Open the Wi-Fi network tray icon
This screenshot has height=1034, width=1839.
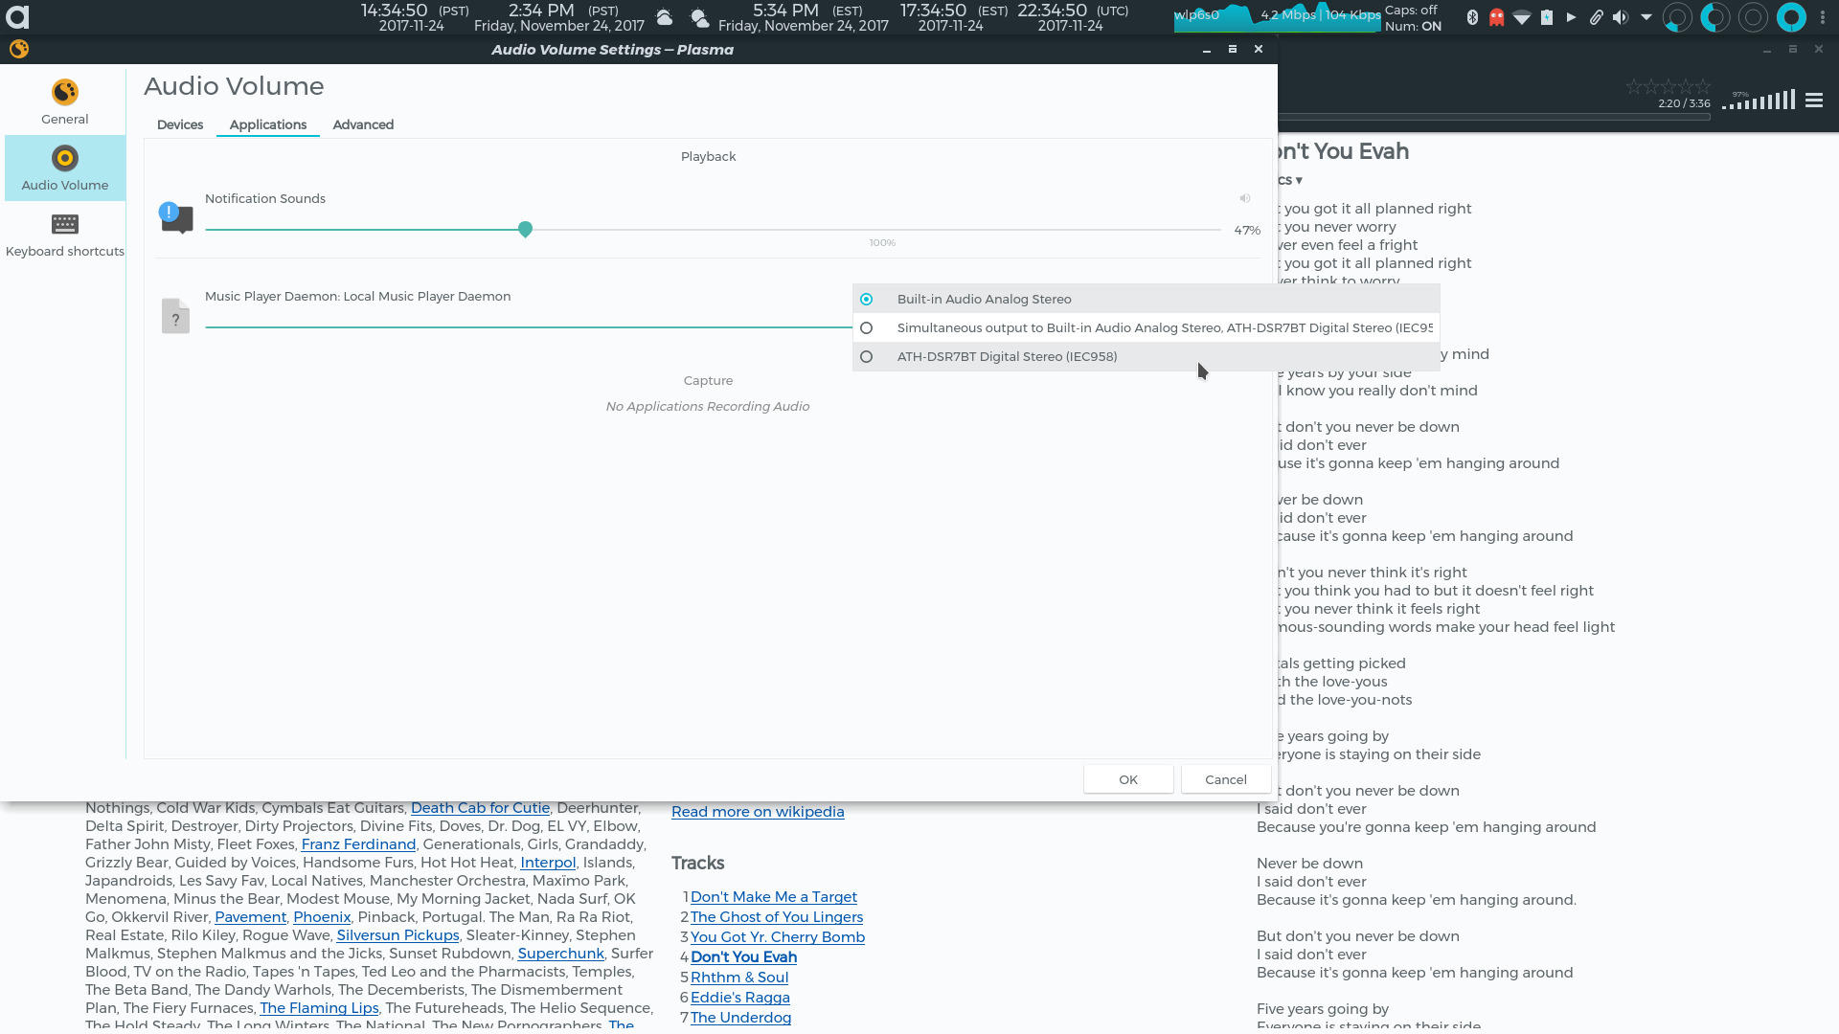[1521, 17]
